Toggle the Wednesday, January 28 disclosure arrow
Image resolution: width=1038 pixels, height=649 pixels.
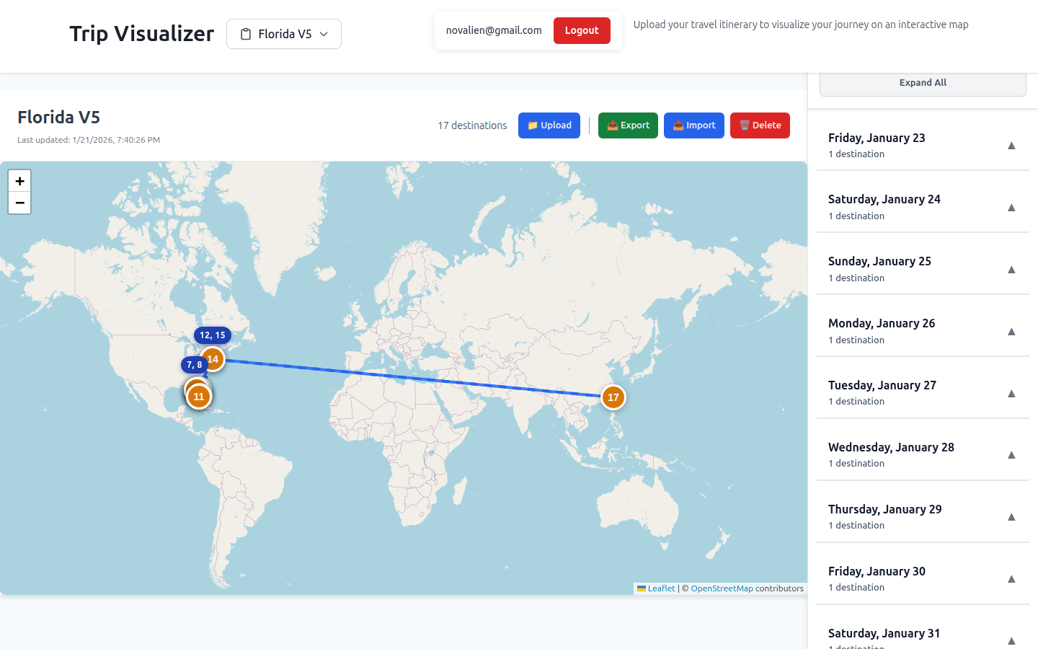(1011, 455)
